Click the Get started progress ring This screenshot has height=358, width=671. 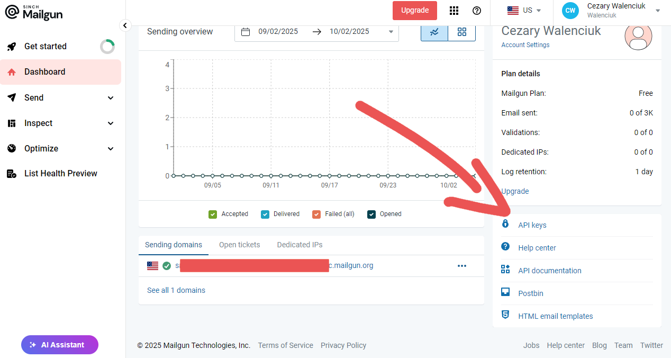[107, 47]
